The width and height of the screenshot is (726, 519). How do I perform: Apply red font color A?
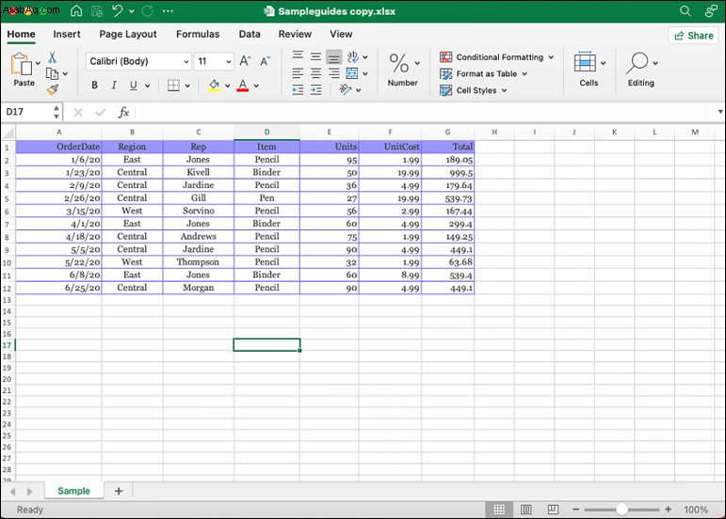click(x=243, y=85)
